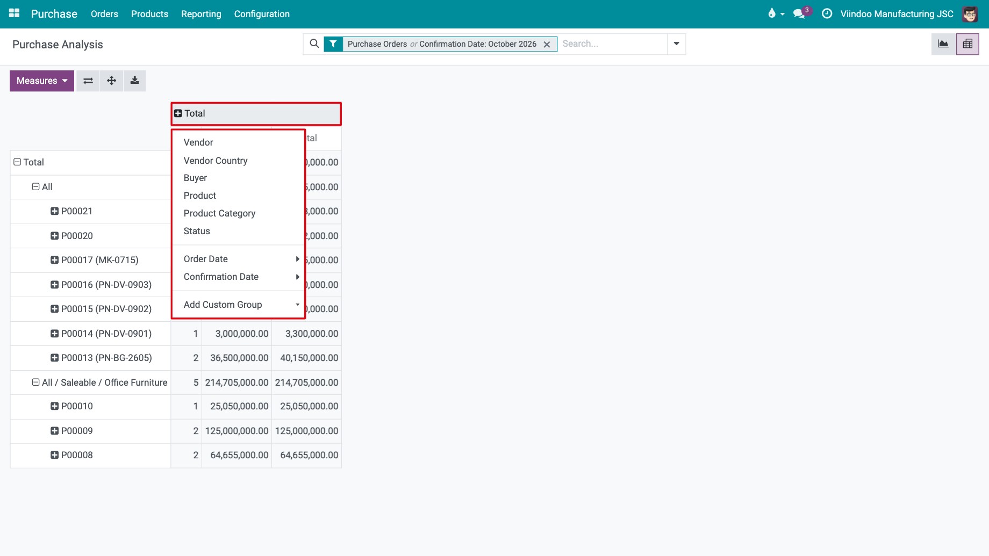Download the pivot table as spreadsheet

[x=135, y=81]
